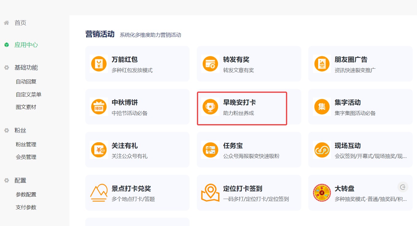The image size is (417, 226).
Task: Click the 景点打卡兑奖 mountain icon
Action: click(x=99, y=193)
